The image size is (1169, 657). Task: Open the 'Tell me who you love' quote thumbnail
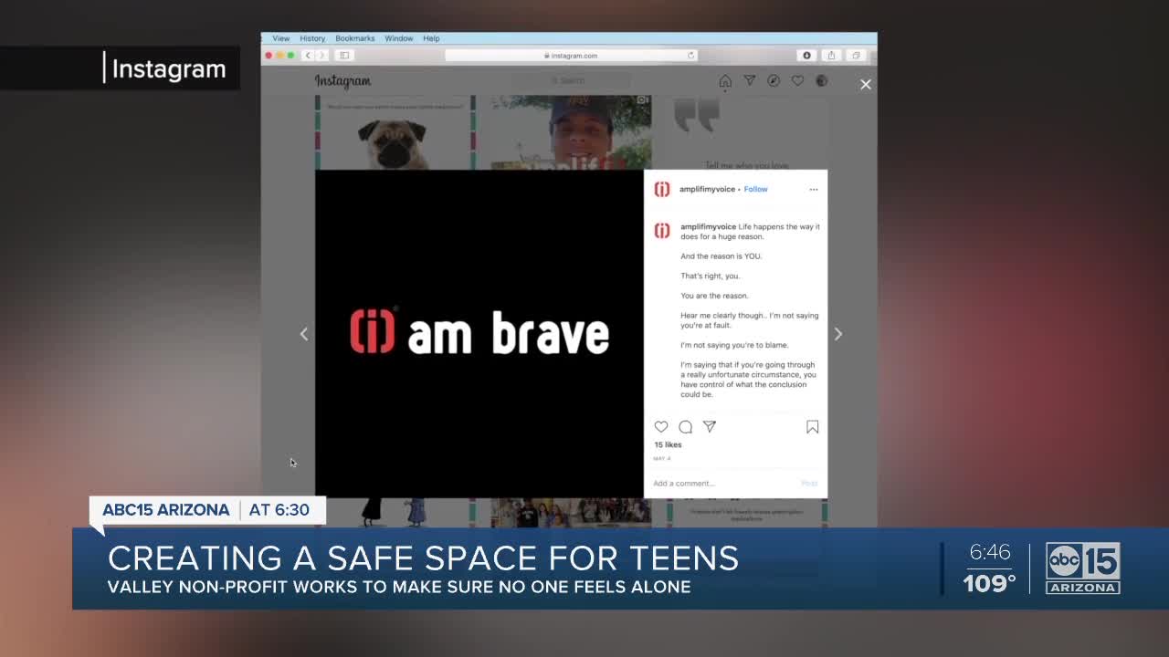[x=746, y=133]
